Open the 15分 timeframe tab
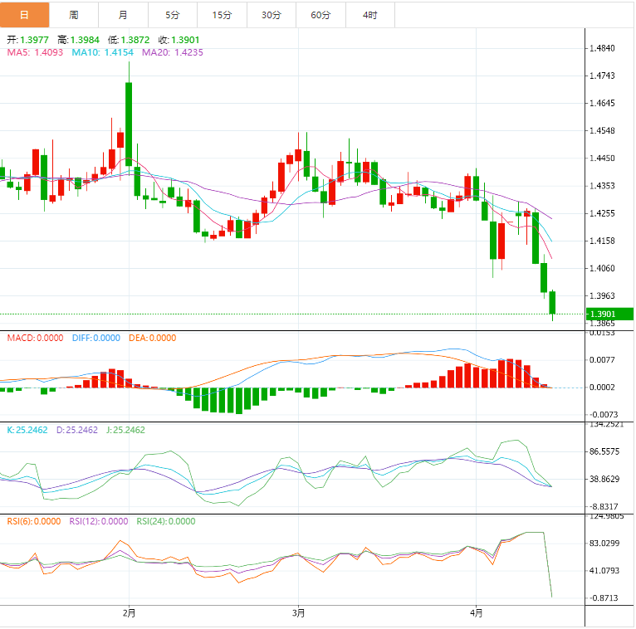 (x=223, y=15)
